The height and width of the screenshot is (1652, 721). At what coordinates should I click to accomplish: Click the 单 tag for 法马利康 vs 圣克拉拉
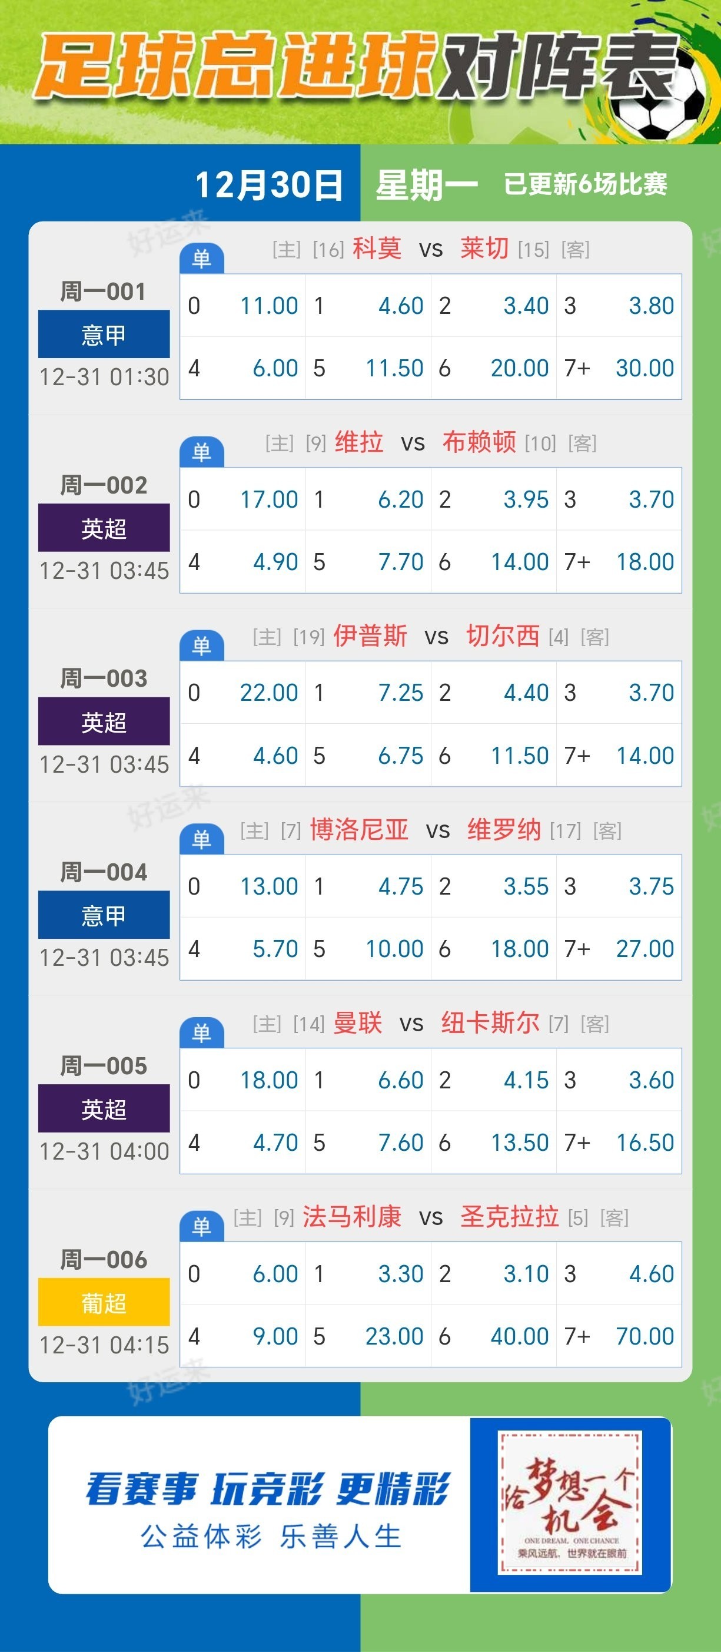pos(201,1227)
